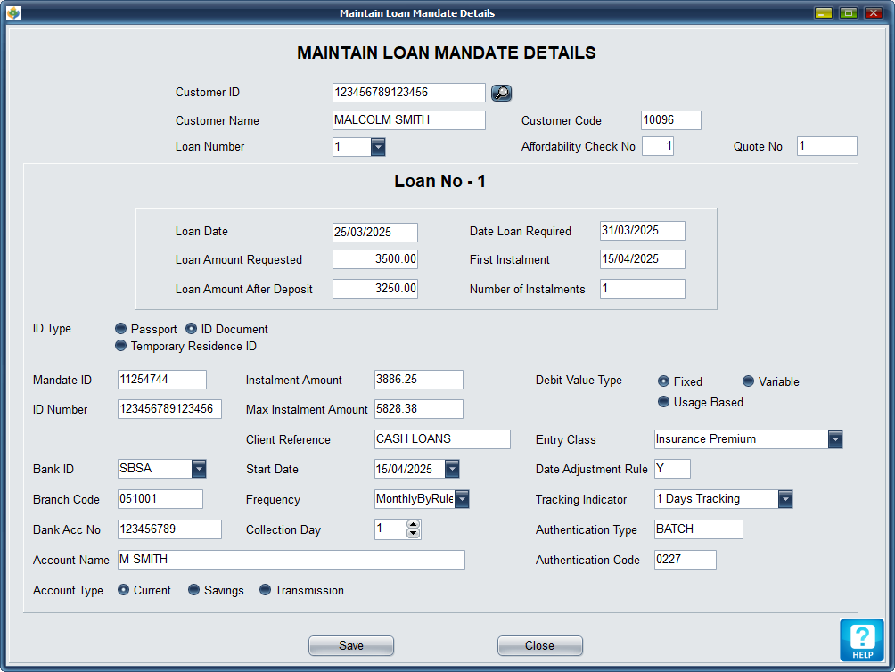
Task: Increase Collection Day with up arrow
Action: click(x=413, y=525)
